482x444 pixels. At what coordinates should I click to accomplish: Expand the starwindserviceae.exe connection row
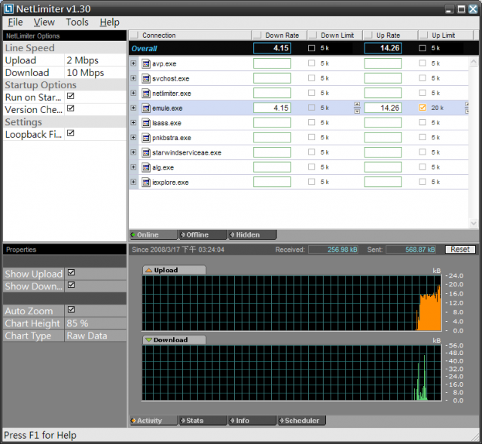(x=133, y=152)
